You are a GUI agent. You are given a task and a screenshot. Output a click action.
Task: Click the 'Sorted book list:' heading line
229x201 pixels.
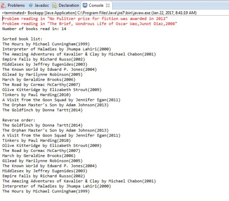[22, 39]
